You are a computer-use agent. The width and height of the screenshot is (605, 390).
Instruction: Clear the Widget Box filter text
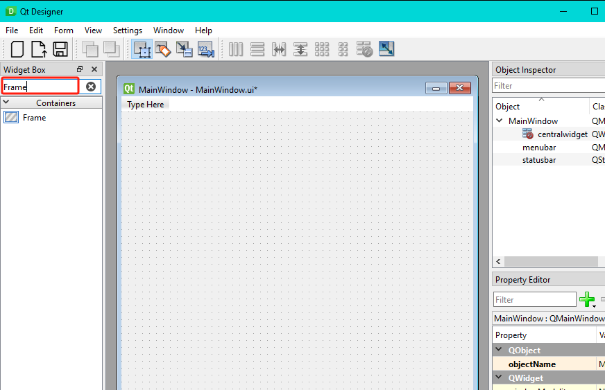click(x=91, y=87)
